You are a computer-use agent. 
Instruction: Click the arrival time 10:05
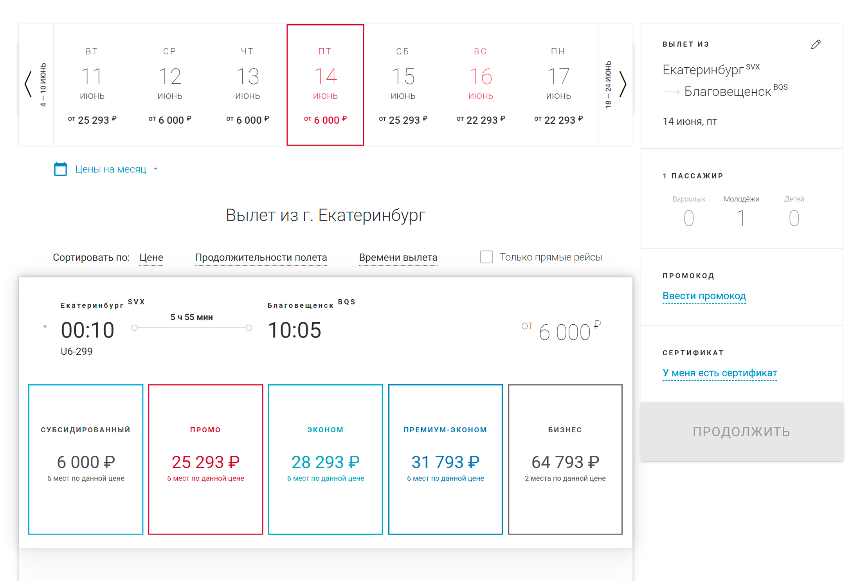tap(295, 330)
